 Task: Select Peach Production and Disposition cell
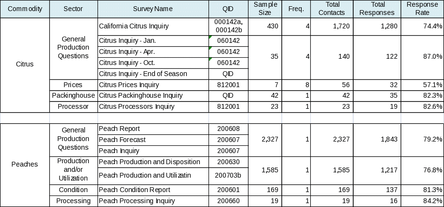tap(153, 162)
